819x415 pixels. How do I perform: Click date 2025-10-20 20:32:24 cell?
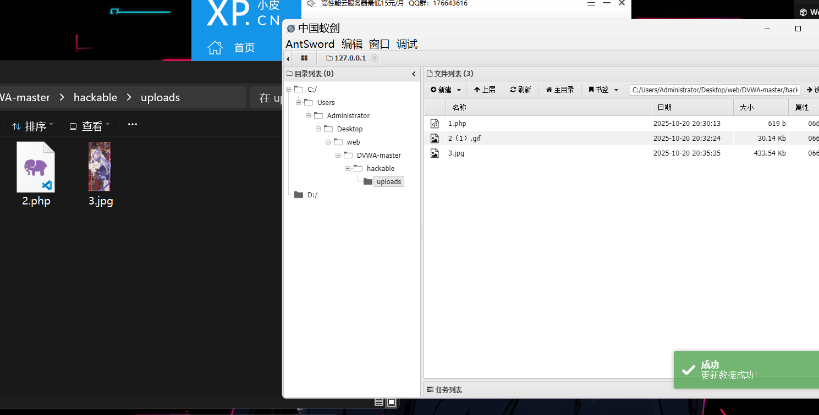click(x=686, y=139)
